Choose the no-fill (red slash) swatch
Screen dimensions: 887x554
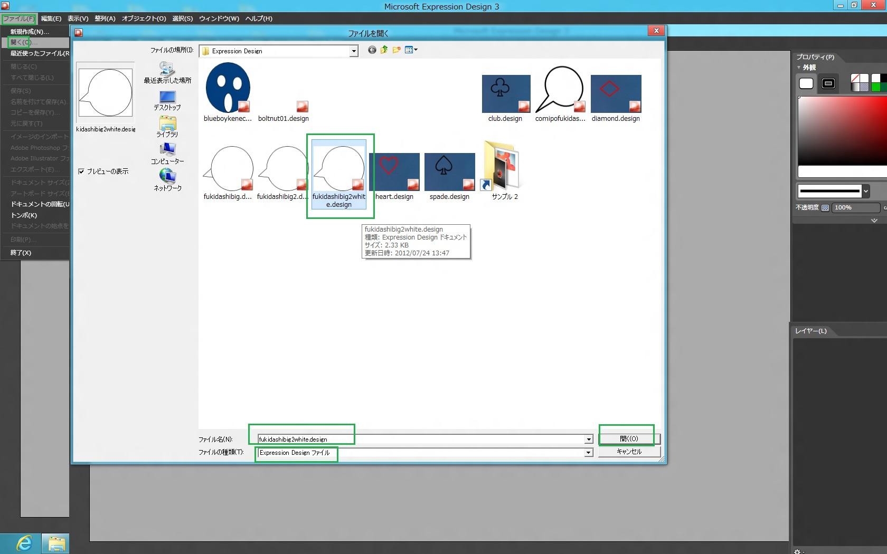click(855, 78)
